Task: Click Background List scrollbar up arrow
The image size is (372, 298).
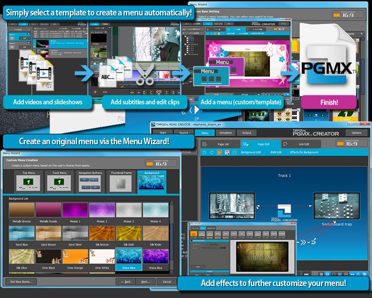Action: (172, 203)
